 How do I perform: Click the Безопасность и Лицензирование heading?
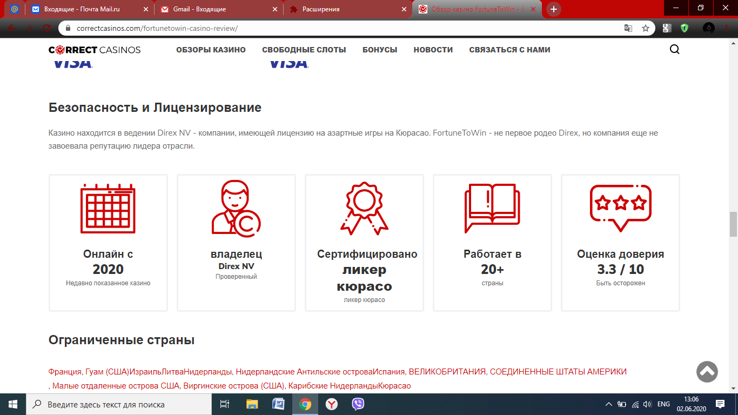155,108
